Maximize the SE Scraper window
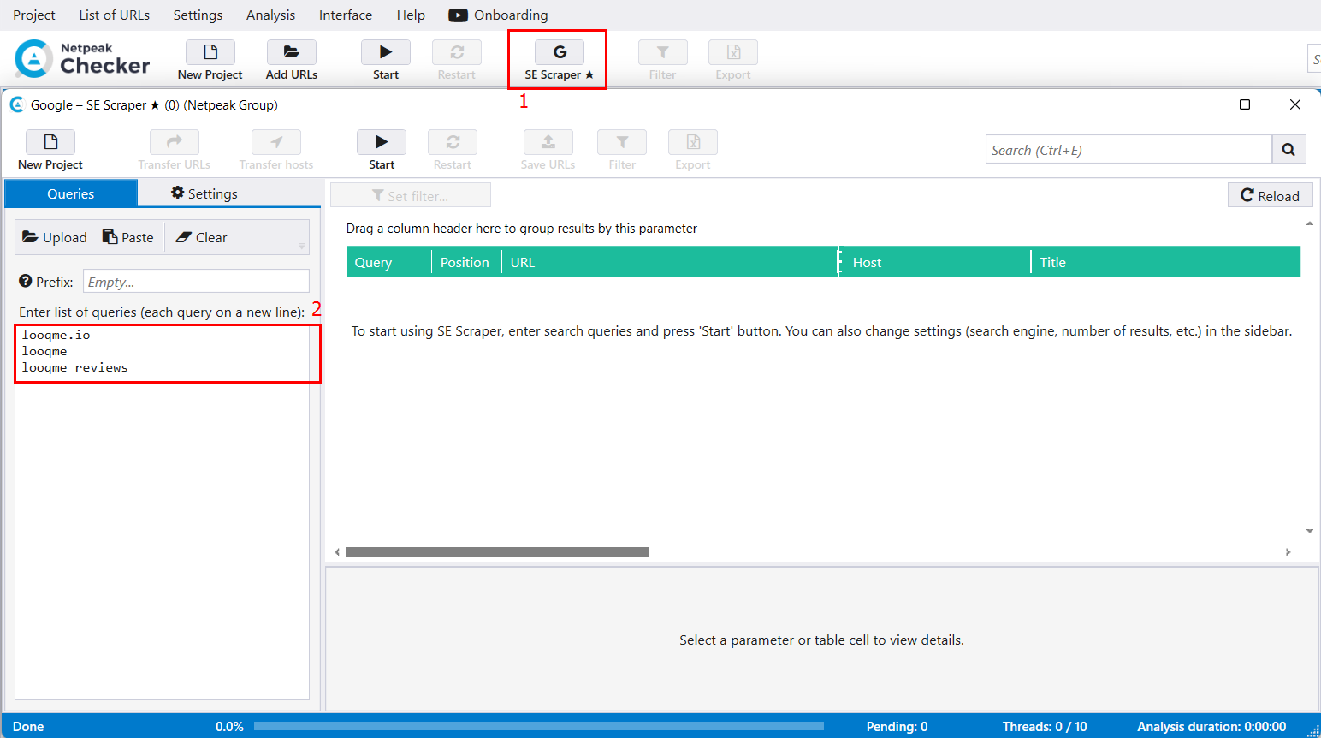Image resolution: width=1321 pixels, height=738 pixels. [1245, 104]
